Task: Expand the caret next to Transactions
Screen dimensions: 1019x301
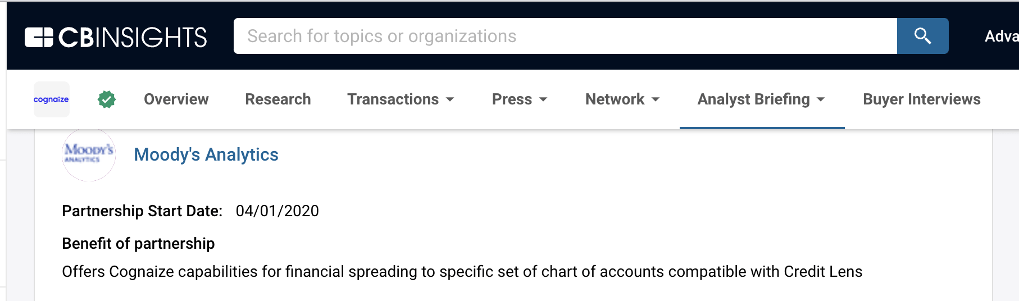Action: click(x=450, y=99)
